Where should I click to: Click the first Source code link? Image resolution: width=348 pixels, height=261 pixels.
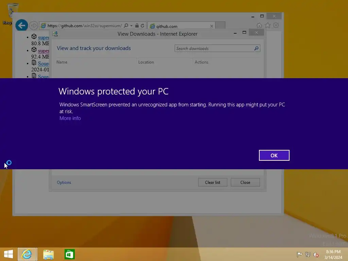coord(43,64)
